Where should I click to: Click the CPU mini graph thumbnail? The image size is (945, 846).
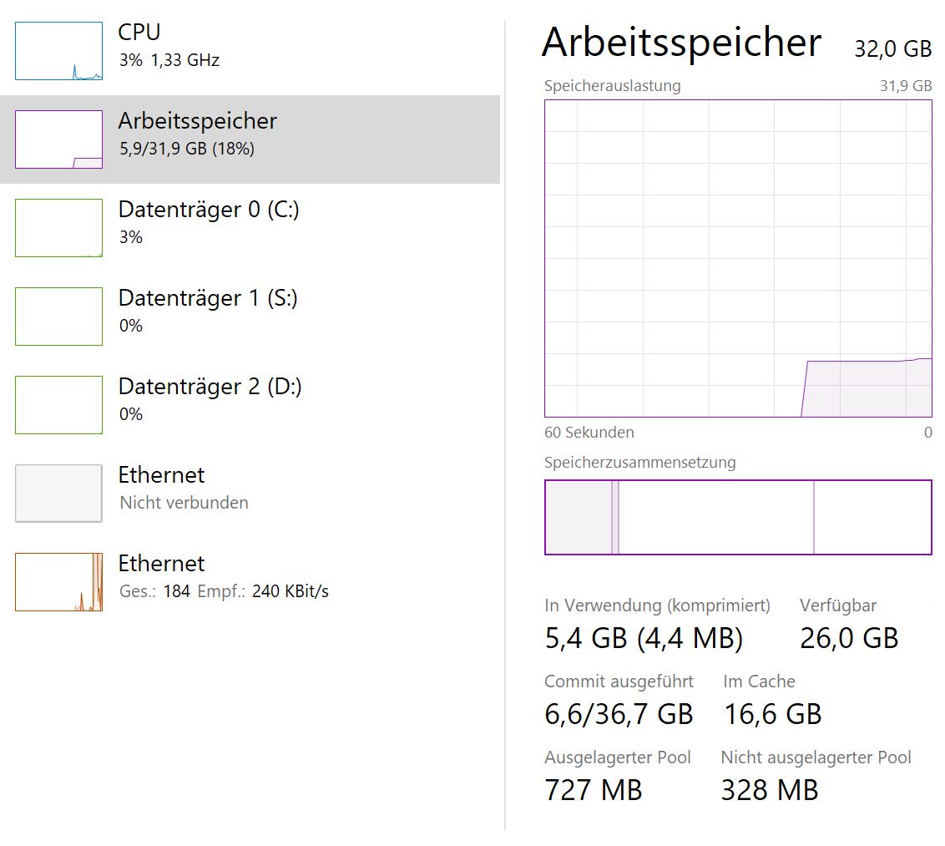[58, 51]
